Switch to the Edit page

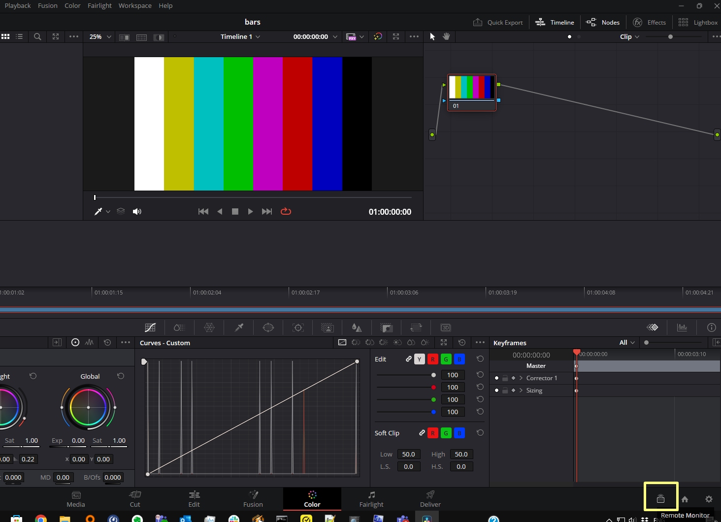pyautogui.click(x=194, y=499)
